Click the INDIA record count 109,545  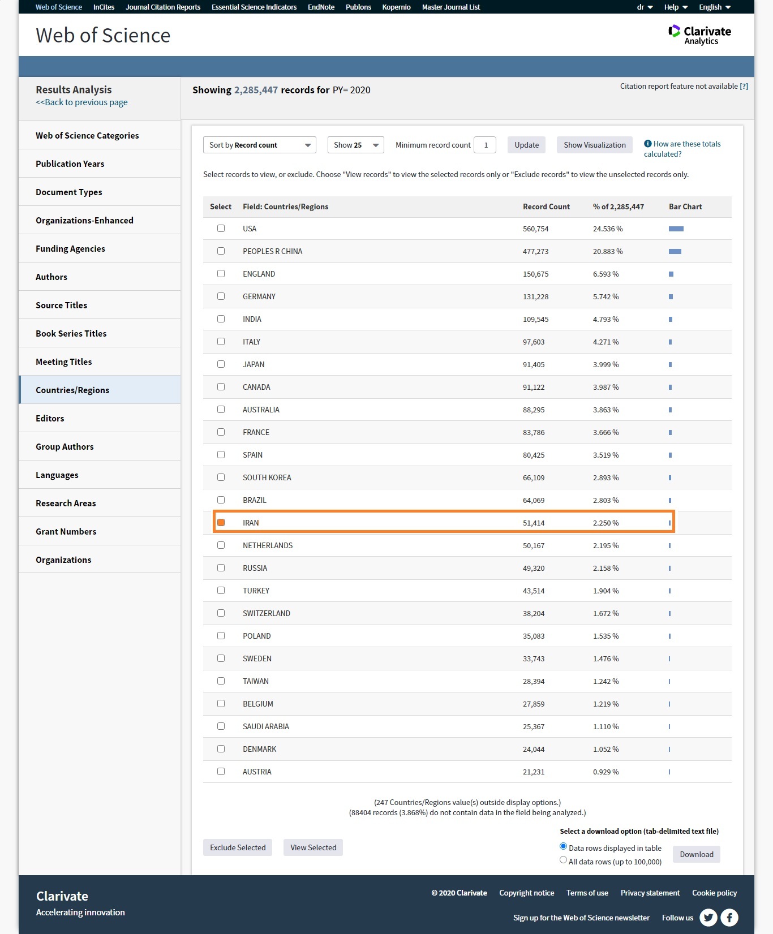[x=535, y=319]
